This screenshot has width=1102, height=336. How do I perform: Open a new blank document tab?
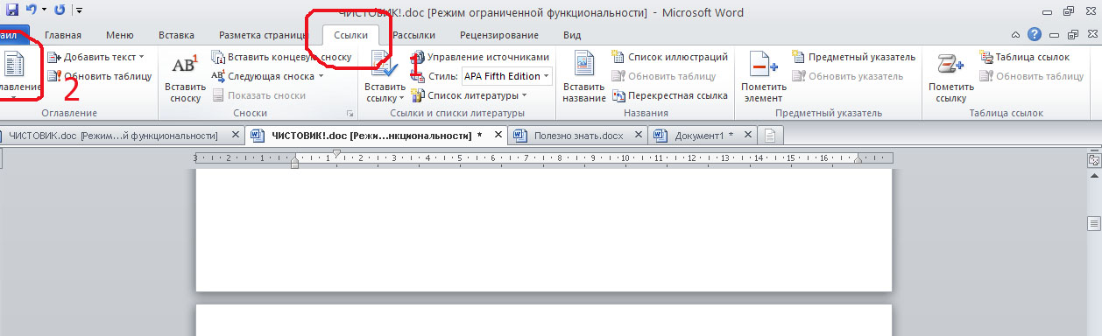pos(770,136)
